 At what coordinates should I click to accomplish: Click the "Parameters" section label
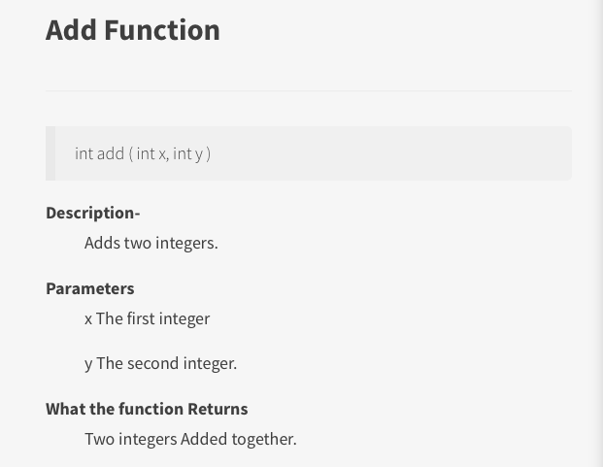point(90,288)
